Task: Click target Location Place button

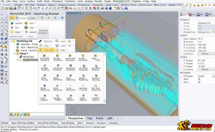Action: click(206, 69)
